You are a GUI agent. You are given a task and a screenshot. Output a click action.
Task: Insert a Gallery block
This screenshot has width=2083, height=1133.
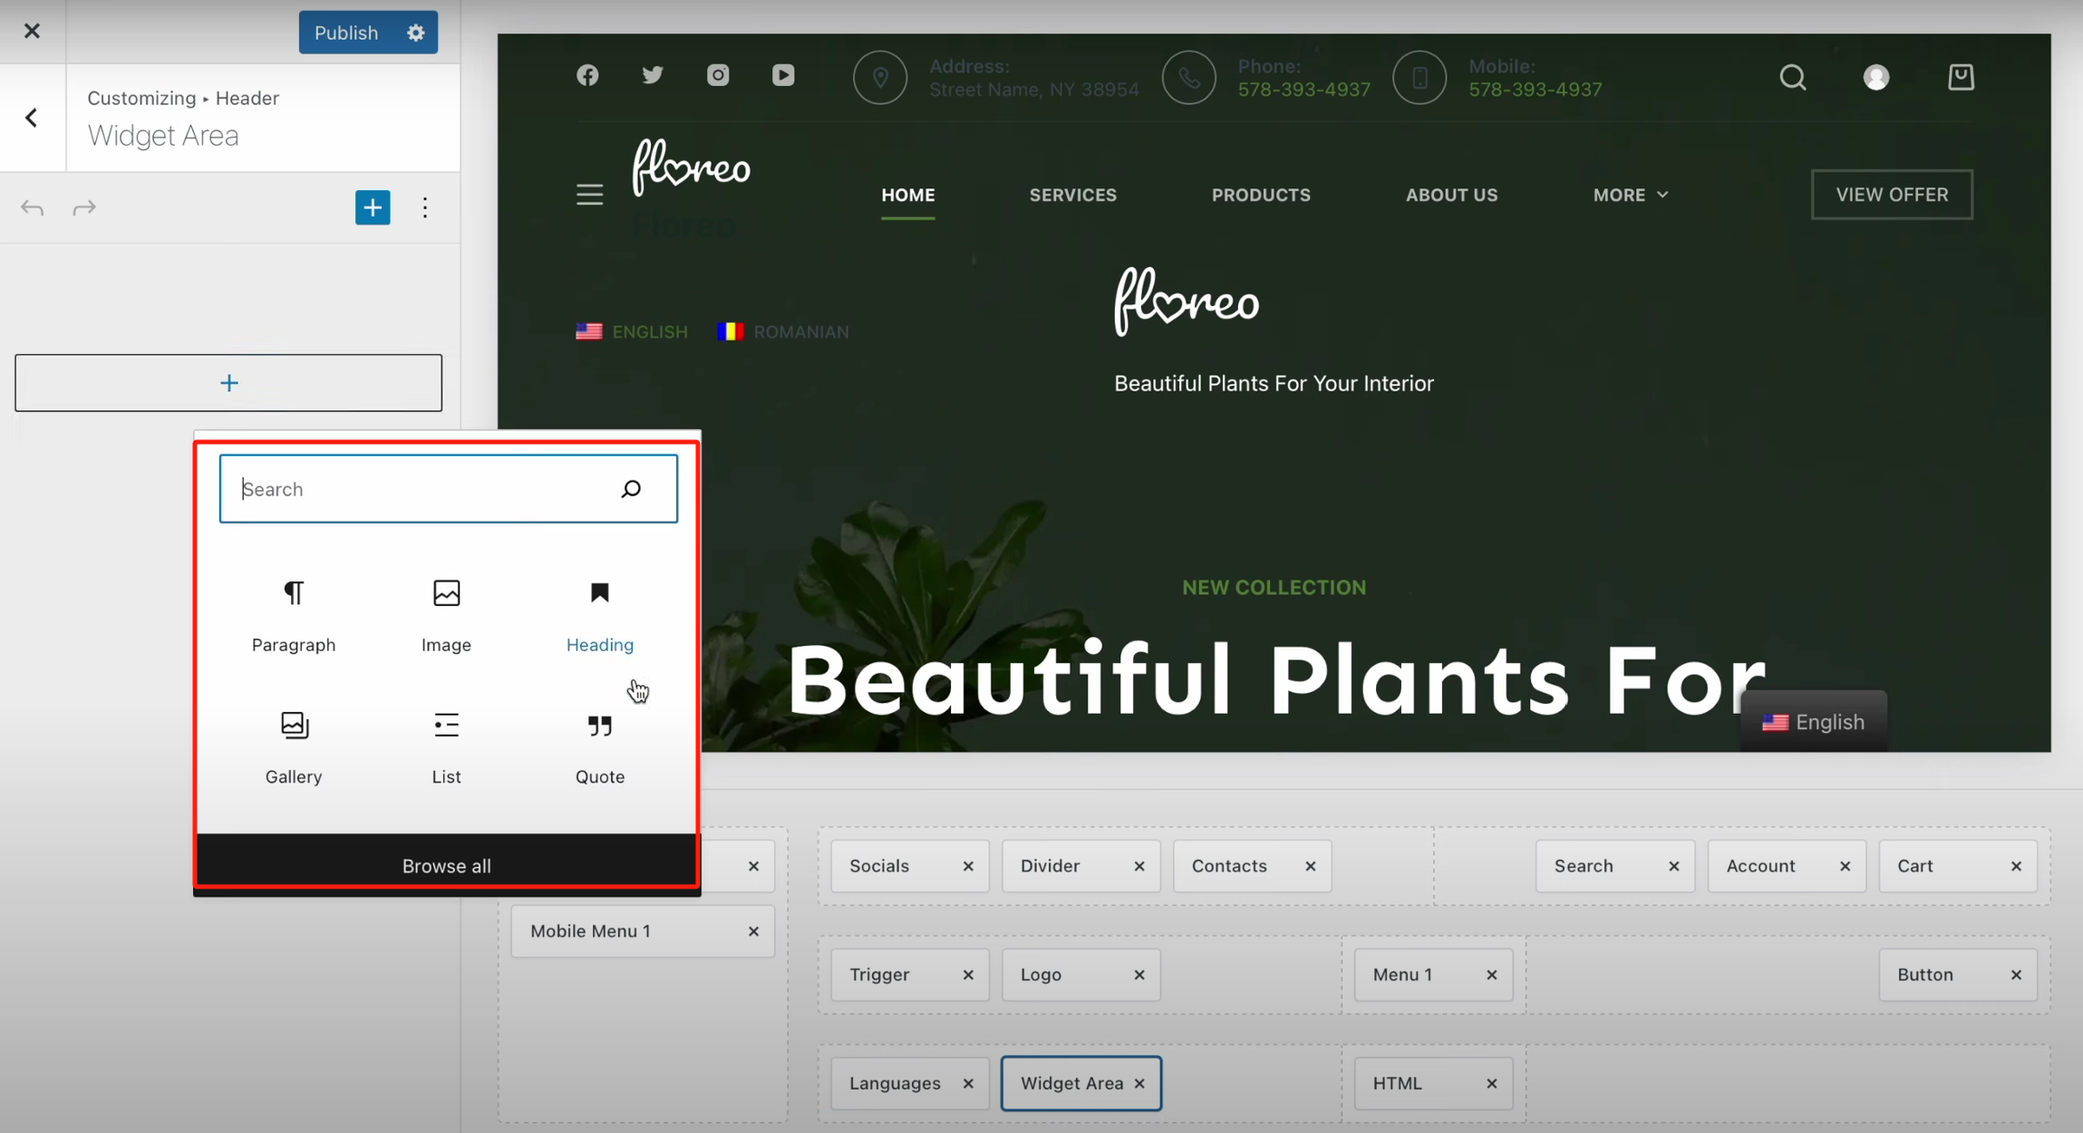click(x=294, y=747)
